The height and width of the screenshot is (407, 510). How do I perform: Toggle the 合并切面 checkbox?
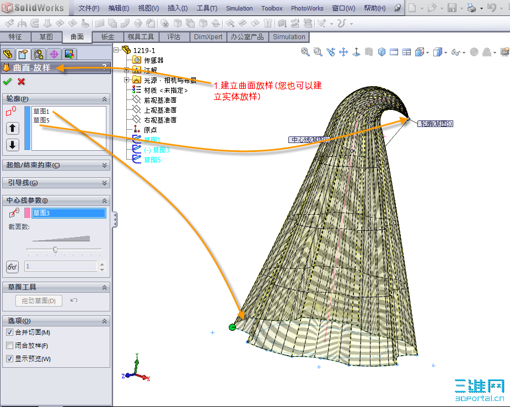point(10,332)
